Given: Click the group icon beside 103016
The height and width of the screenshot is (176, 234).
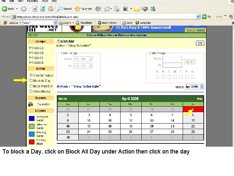Looking at the screenshot, I should [31, 63].
